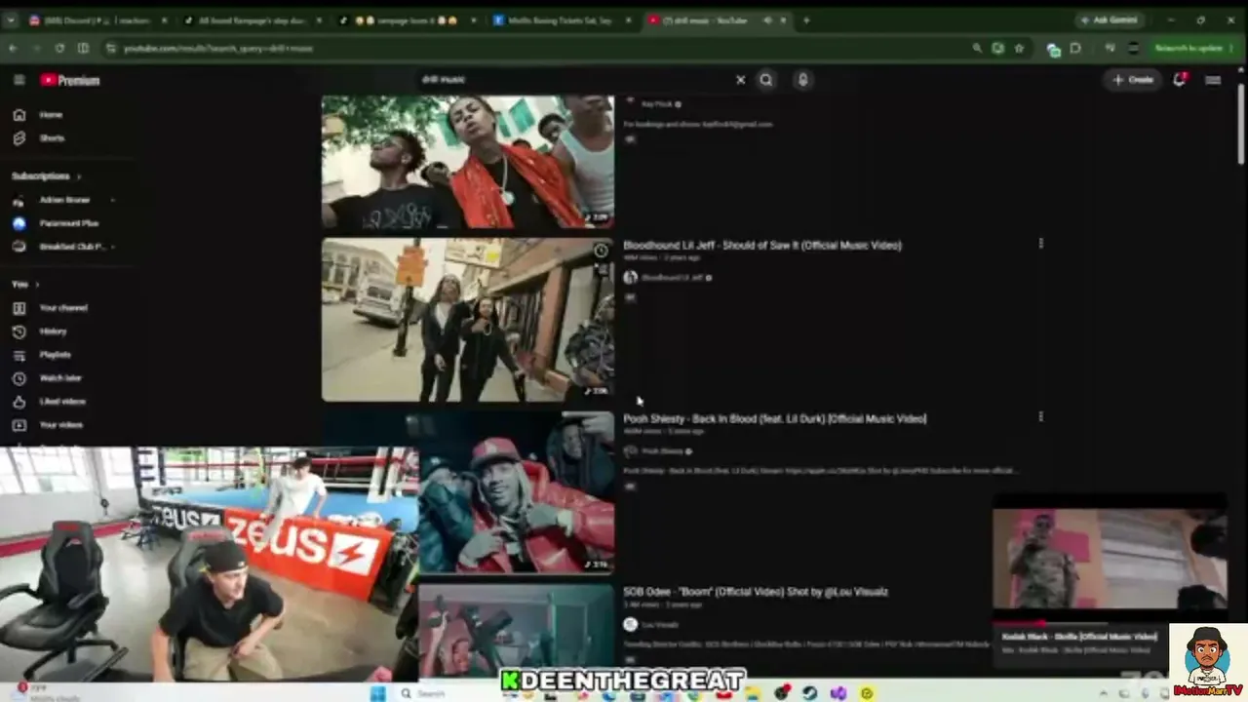Show hidden system tray icons
The height and width of the screenshot is (702, 1248).
pos(1102,693)
